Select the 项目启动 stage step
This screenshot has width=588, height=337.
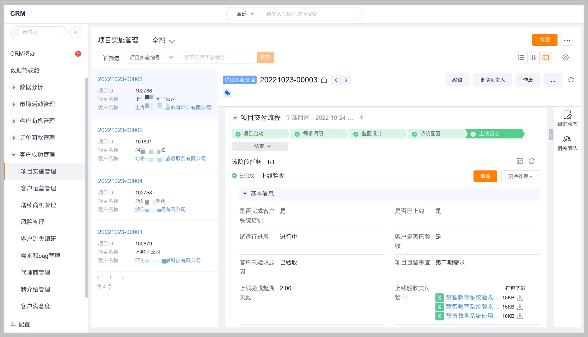(260, 134)
